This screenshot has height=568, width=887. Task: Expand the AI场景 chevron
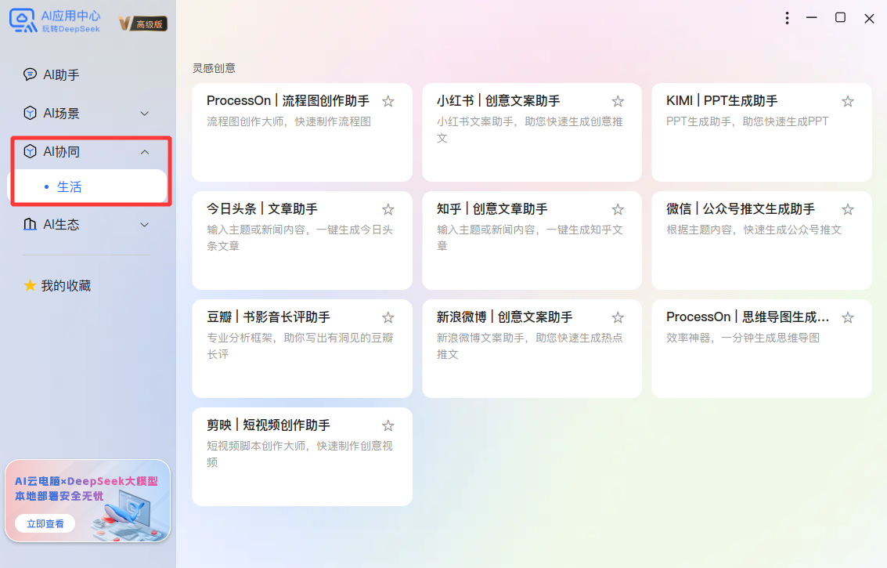[x=145, y=114]
